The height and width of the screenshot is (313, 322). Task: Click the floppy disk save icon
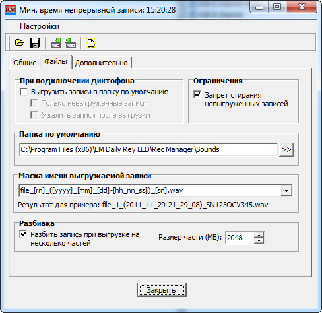34,42
